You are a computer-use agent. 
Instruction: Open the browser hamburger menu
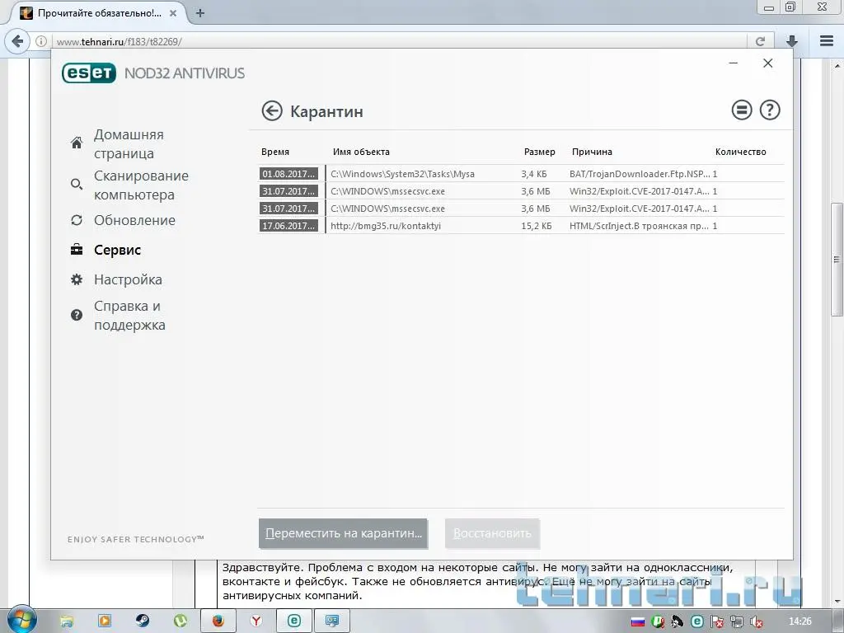click(x=827, y=41)
